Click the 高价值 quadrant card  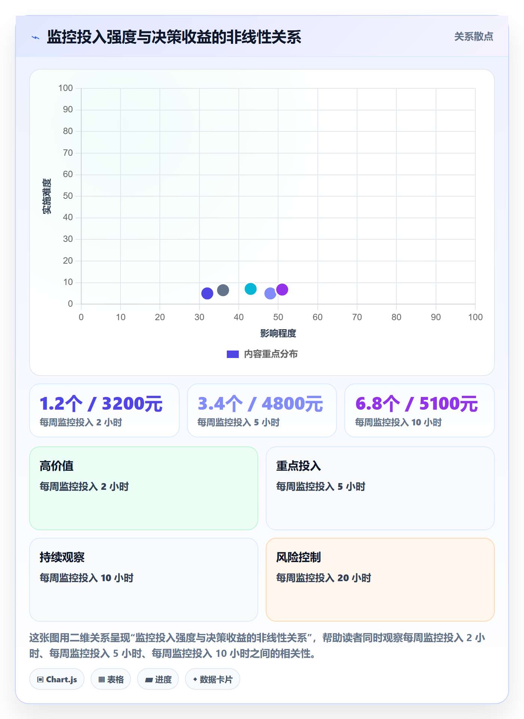tap(144, 488)
